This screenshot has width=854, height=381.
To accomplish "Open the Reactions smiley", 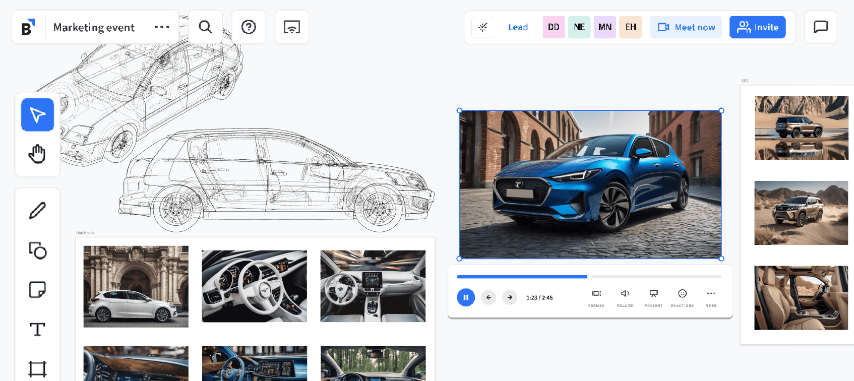I will [683, 298].
